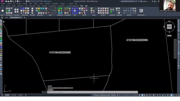
Task: Click the Move tool in BASICOS panel
Action: (126, 11)
